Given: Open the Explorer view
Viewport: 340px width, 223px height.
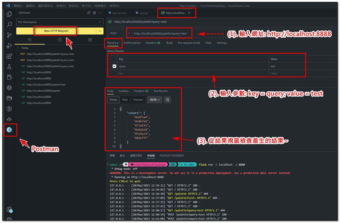Looking at the screenshot, I should coord(9,14).
